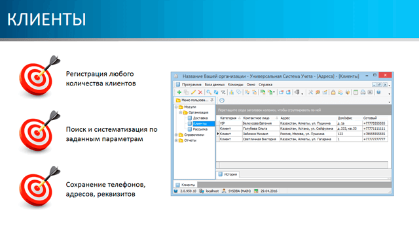Screen dimensions: 419x235
Task: Click the pencil Edit icon in toolbar
Action: pos(193,92)
